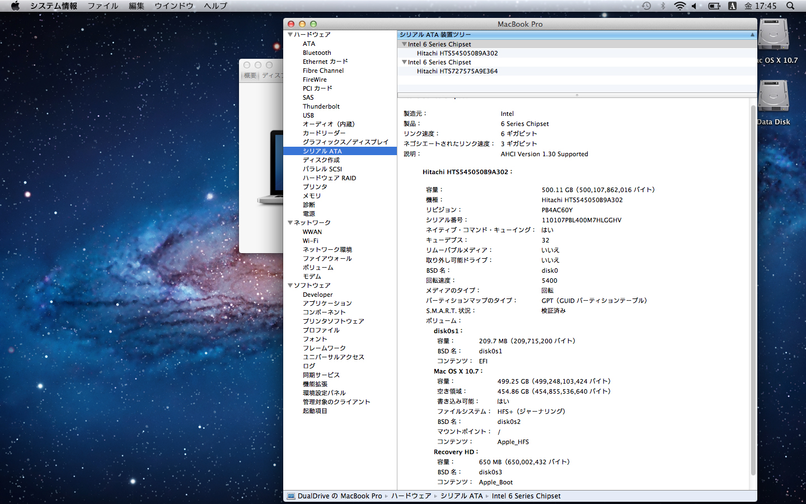
Task: Select the Mac OS X 10.7 drive icon on the desktop
Action: (774, 35)
